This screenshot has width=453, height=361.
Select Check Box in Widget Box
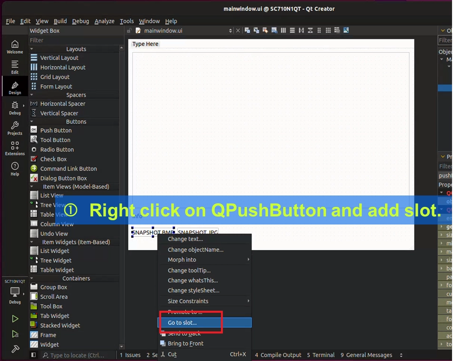(53, 159)
